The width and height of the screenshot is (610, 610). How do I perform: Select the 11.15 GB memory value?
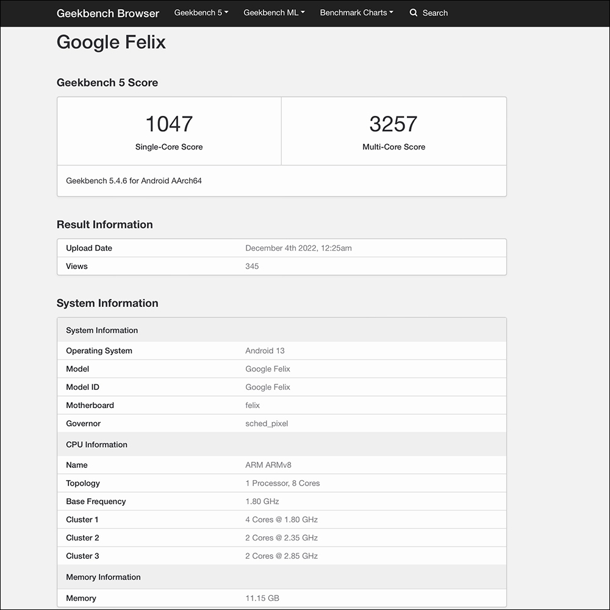(x=262, y=598)
